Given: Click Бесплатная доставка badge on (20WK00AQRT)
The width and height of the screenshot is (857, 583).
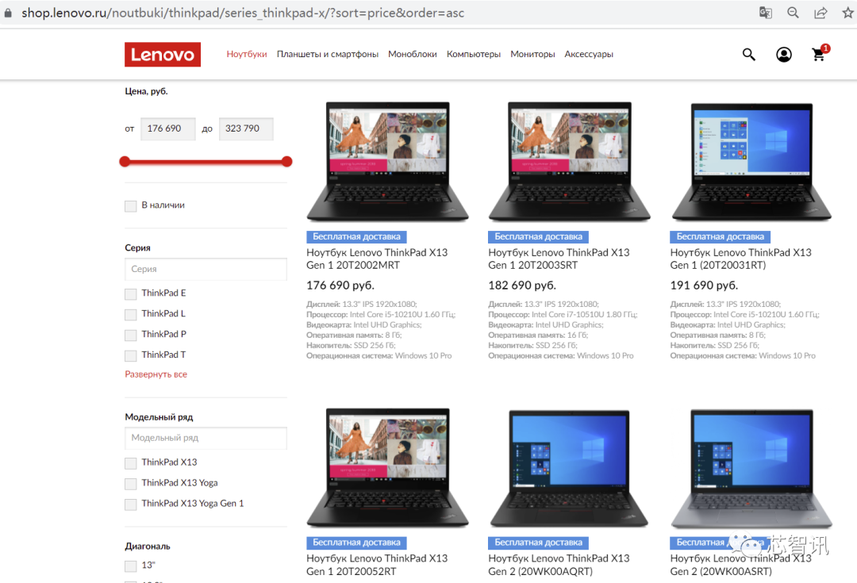Looking at the screenshot, I should [538, 543].
